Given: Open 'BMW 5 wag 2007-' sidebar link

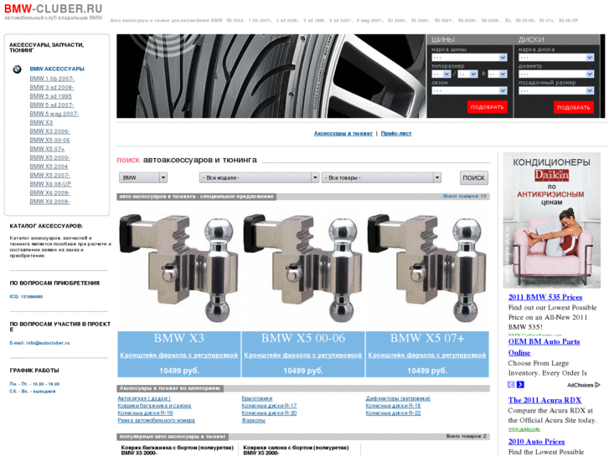Looking at the screenshot, I should [54, 114].
